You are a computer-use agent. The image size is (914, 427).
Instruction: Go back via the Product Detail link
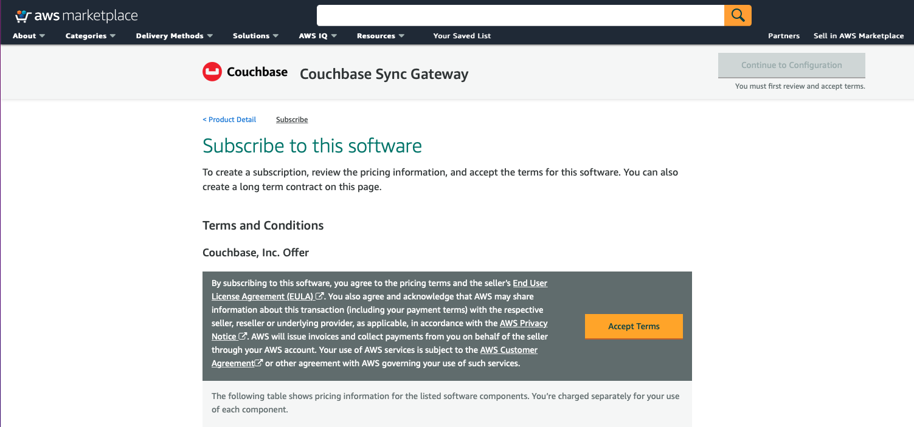tap(229, 119)
